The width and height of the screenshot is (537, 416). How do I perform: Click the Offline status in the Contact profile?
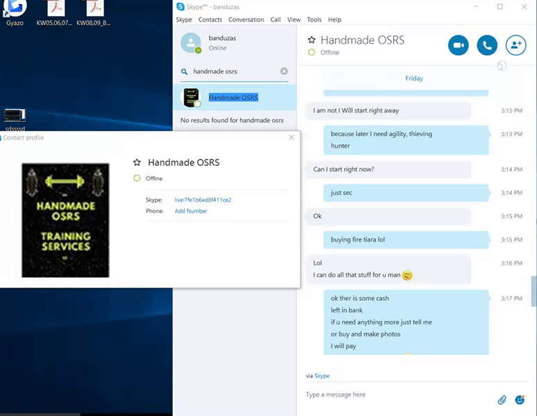[154, 179]
